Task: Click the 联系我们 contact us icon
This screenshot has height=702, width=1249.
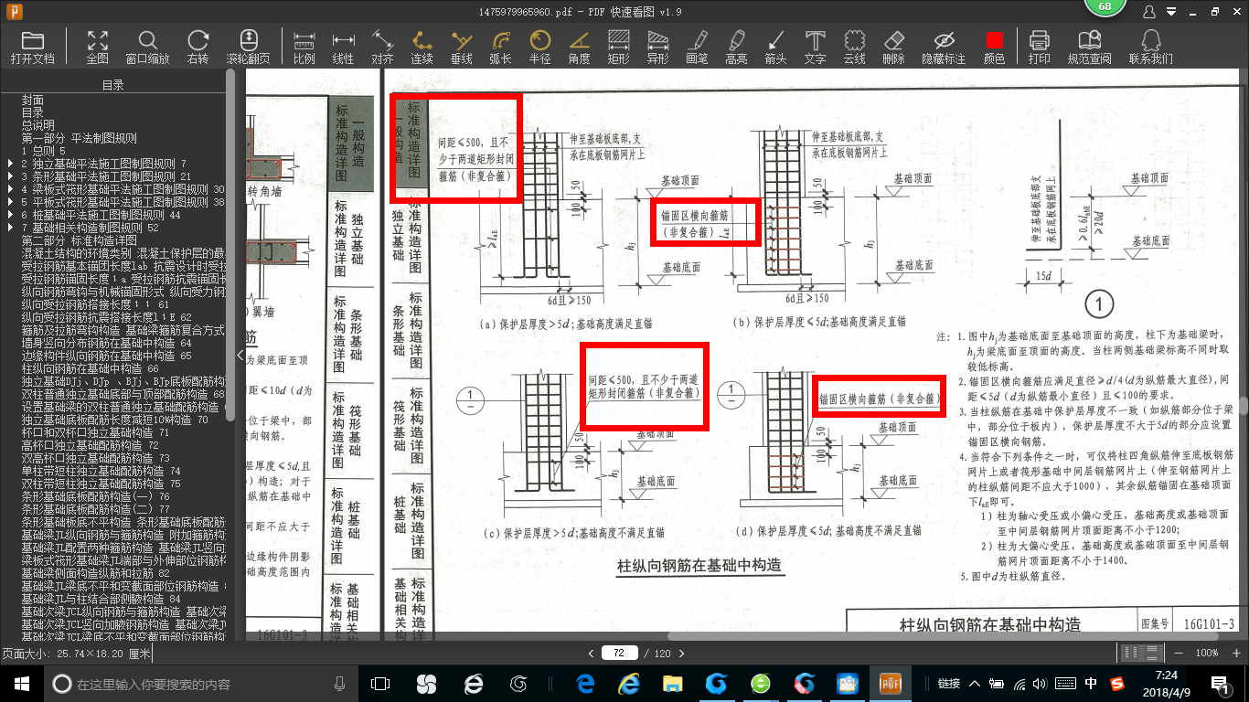Action: [1150, 47]
